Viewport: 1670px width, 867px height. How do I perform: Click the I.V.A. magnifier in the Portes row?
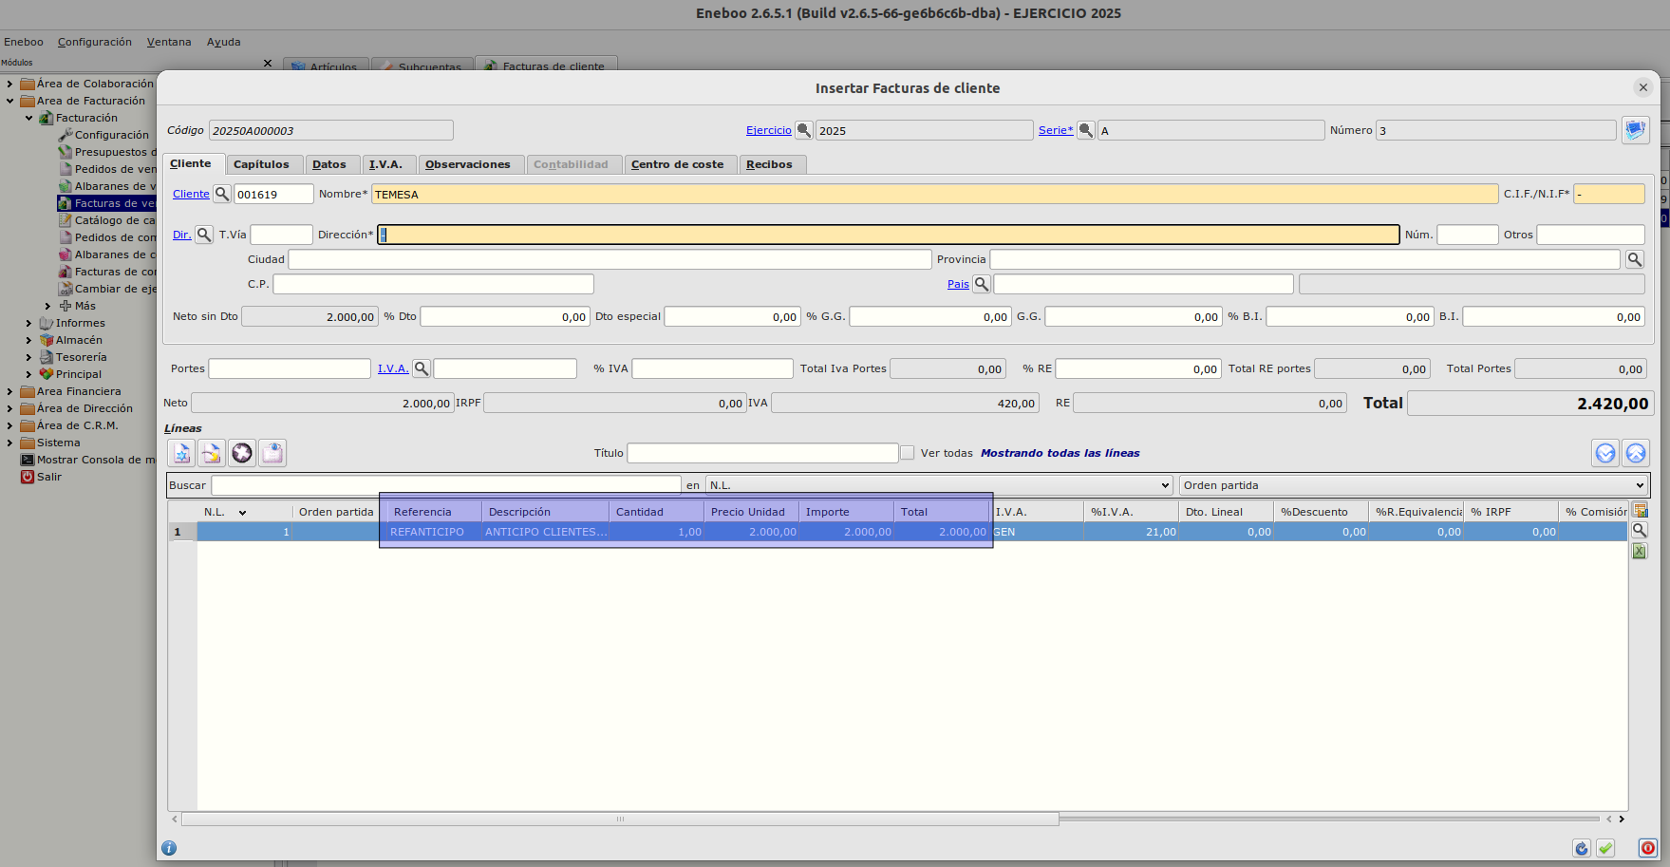[422, 368]
